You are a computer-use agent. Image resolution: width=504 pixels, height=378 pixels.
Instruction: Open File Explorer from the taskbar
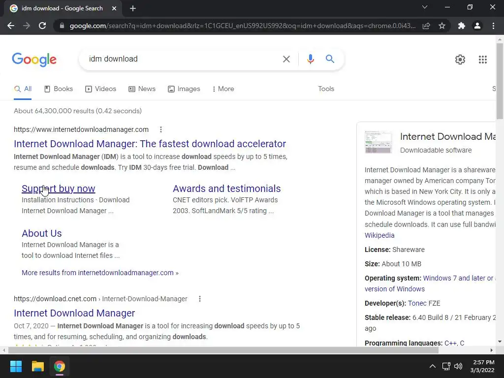click(x=37, y=366)
